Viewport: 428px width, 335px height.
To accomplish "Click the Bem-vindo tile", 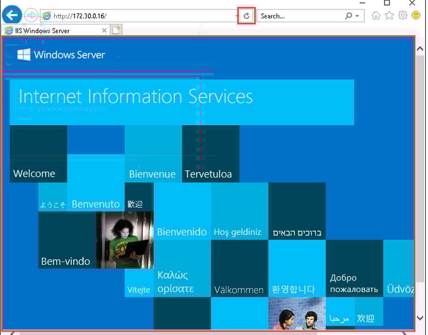I will 67,240.
